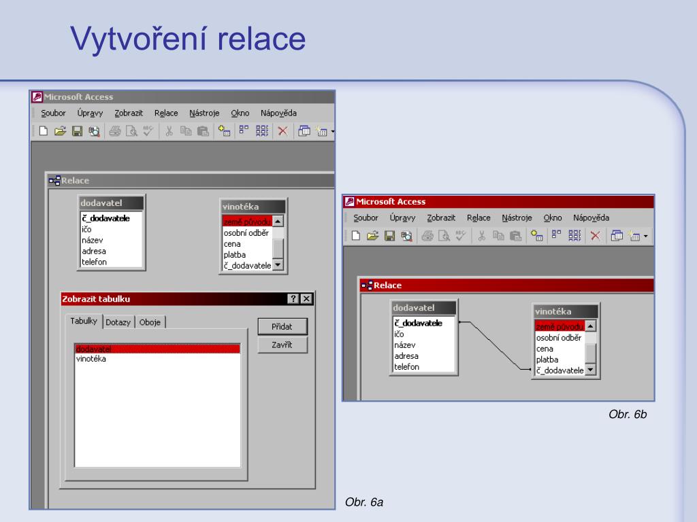Select č_dodavatele field in right vinotéka table
The image size is (697, 522).
tap(560, 370)
